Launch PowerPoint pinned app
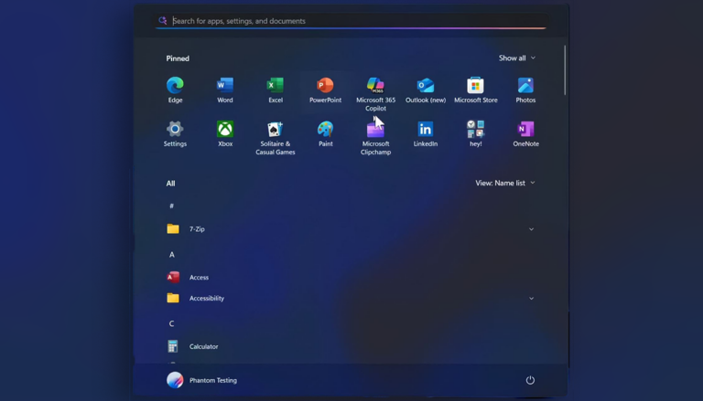 pos(326,90)
